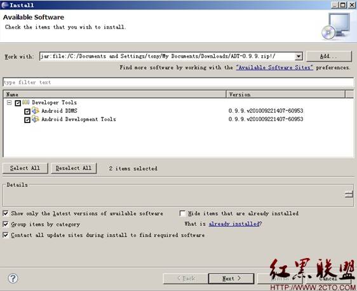The image size is (357, 291).
Task: Toggle Group items by category checkbox
Action: 6,224
